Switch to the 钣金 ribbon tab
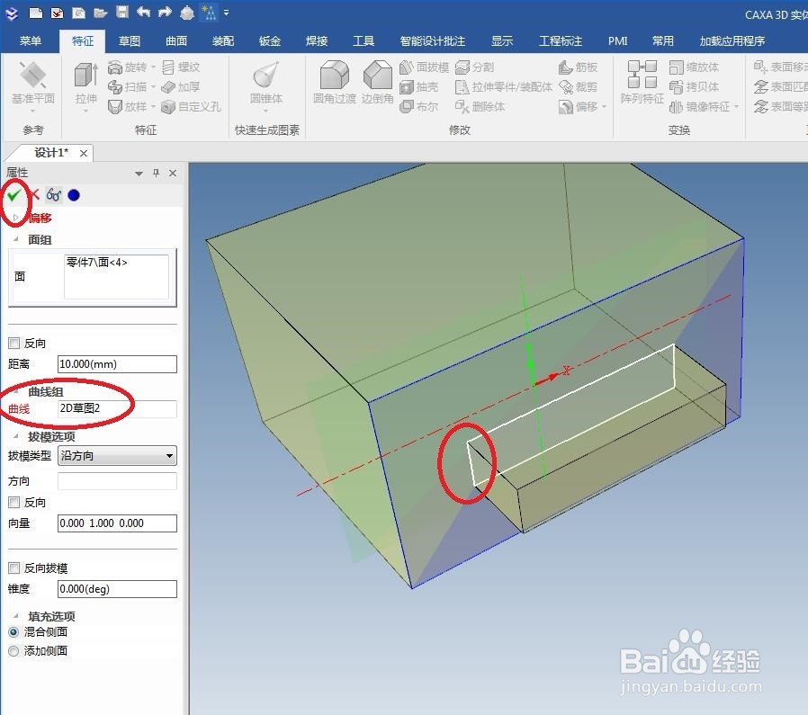The image size is (808, 715). coord(270,40)
